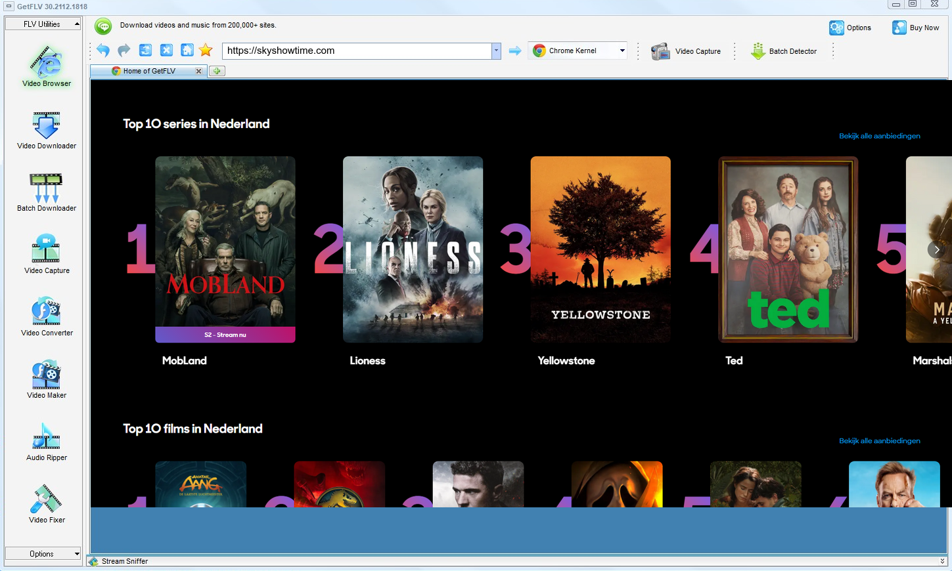Viewport: 952px width, 571px height.
Task: Click the 'S2 - Stream nu' banner on MobLand
Action: tap(225, 335)
